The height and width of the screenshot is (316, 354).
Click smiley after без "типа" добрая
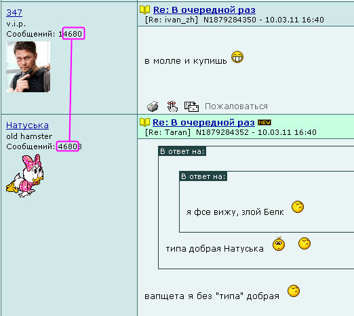point(294,291)
